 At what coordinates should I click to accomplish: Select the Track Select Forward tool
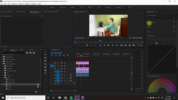pyautogui.click(x=45, y=54)
